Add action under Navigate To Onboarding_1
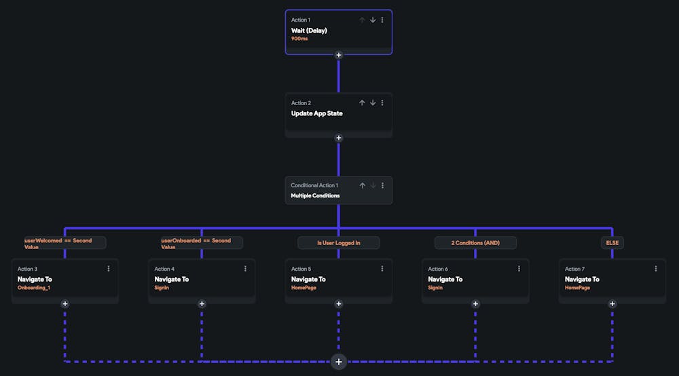Viewport: 679px width, 376px height. click(x=65, y=303)
